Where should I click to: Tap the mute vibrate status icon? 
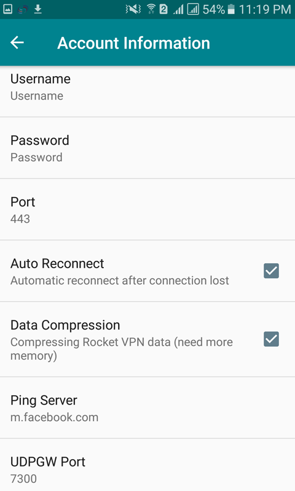coord(133,9)
